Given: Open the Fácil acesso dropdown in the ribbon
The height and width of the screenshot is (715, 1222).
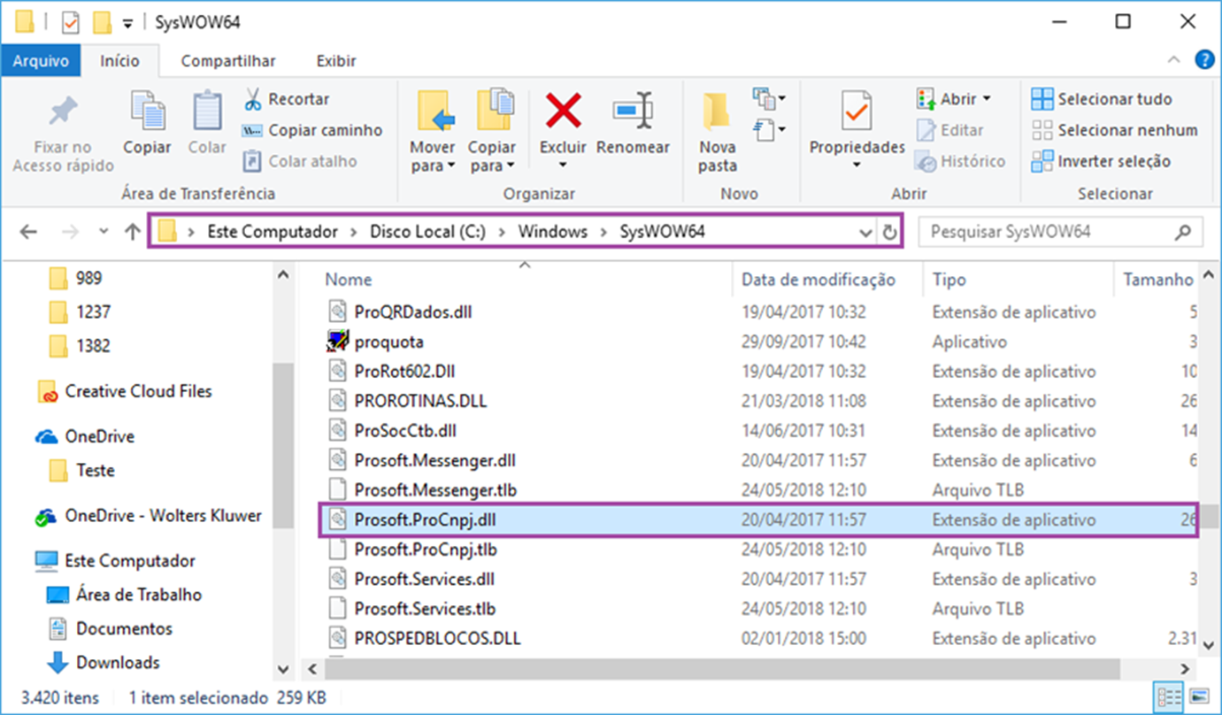Looking at the screenshot, I should click(769, 130).
